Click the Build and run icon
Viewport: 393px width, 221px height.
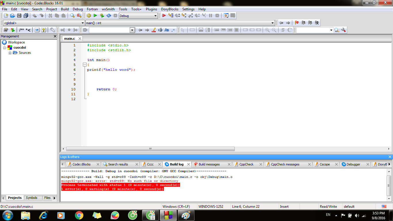tap(102, 16)
